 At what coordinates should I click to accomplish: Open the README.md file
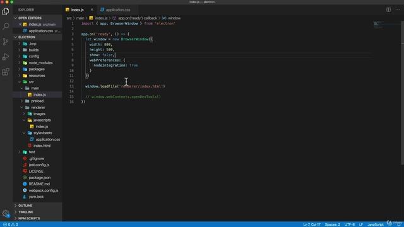coord(38,183)
